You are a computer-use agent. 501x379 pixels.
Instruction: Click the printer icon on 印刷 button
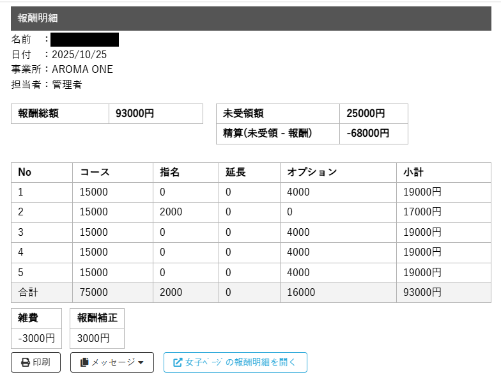[26, 362]
